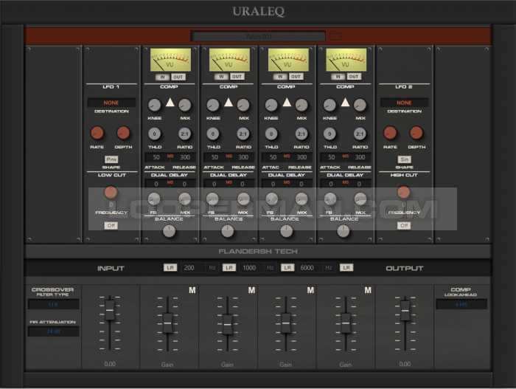Screen dimensions: 516x389
Task: Click the RATIO 2:1 knob on fourth COMP band
Action: click(360, 134)
